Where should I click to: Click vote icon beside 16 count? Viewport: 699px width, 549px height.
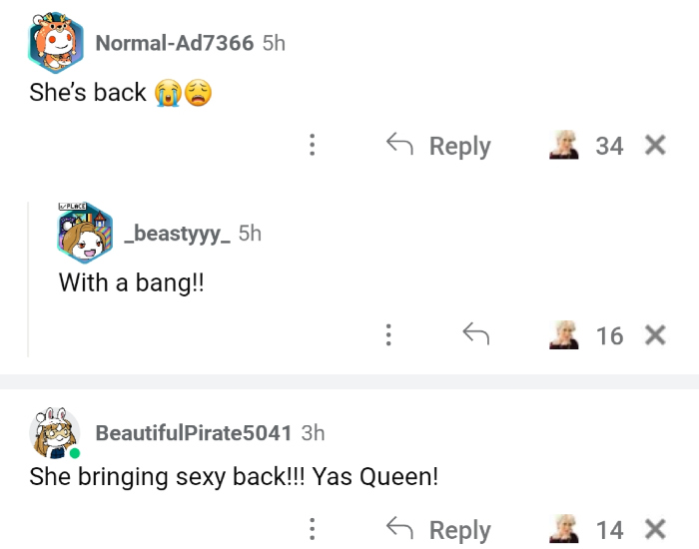click(565, 336)
